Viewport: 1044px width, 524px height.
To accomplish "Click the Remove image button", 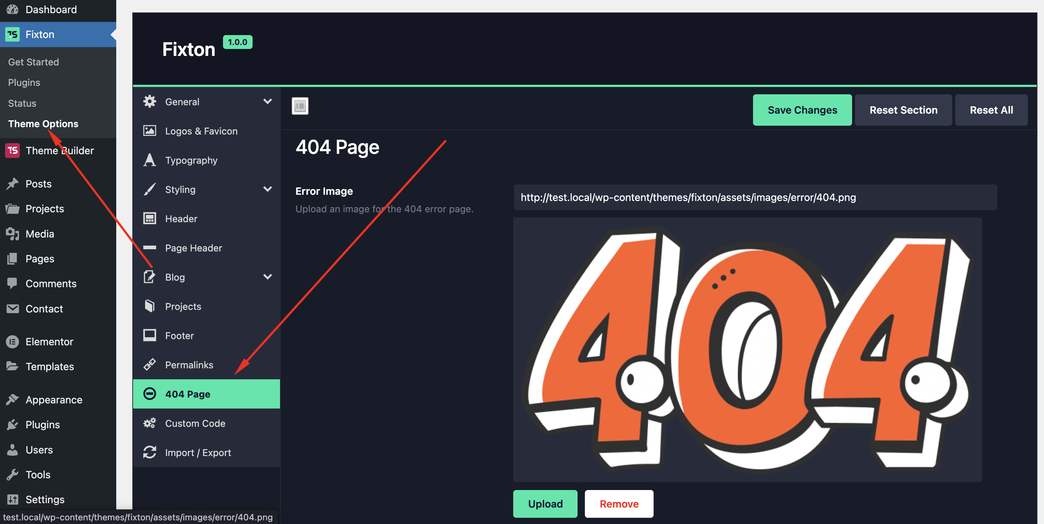I will 619,504.
